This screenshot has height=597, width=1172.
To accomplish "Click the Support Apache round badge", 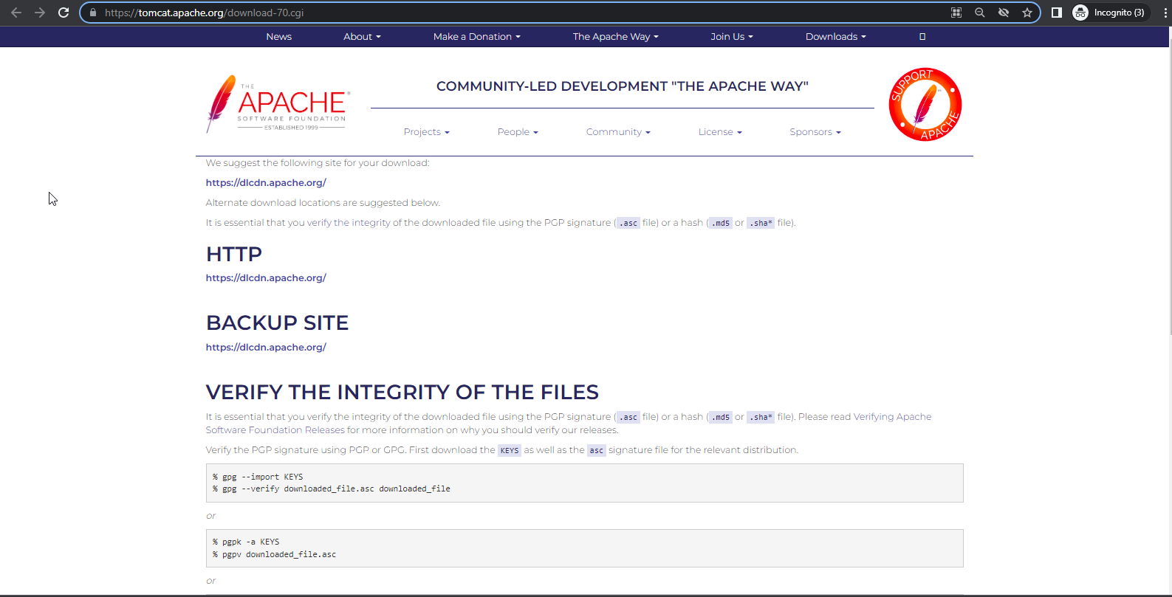I will tap(925, 105).
